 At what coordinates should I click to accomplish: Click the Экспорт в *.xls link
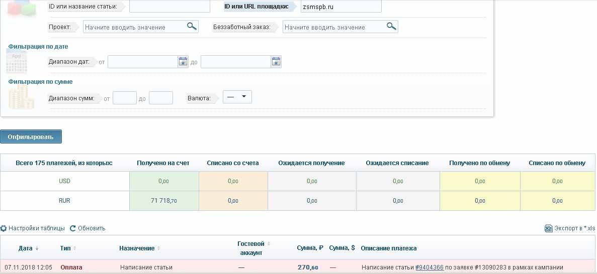coord(574,228)
